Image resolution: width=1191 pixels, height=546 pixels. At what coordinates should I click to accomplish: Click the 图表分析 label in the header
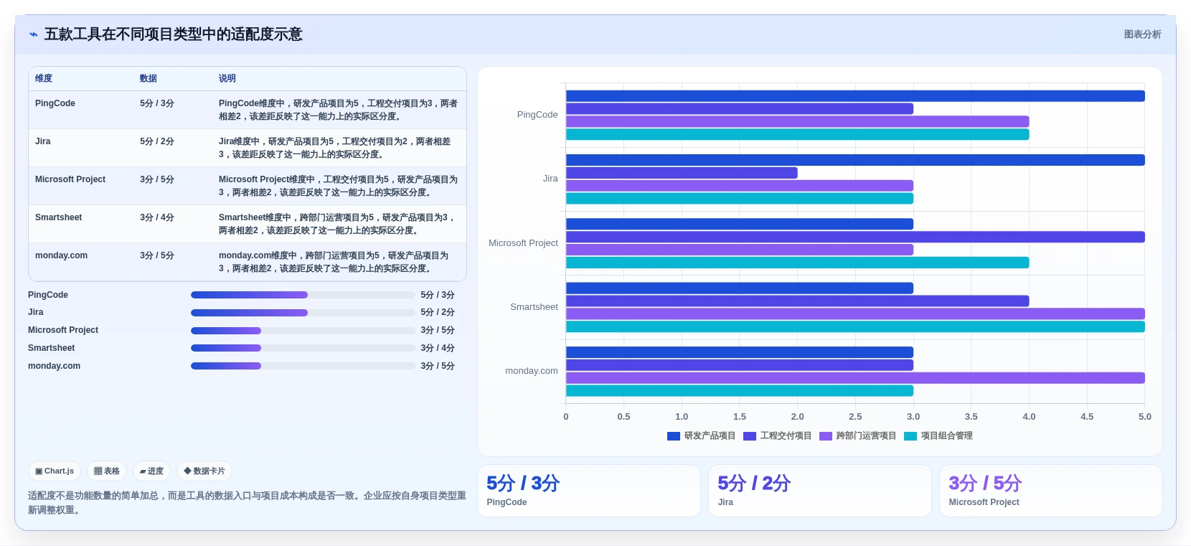pos(1142,34)
